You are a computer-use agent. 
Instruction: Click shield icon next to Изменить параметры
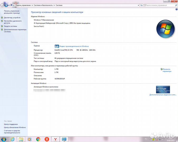tap(161, 69)
